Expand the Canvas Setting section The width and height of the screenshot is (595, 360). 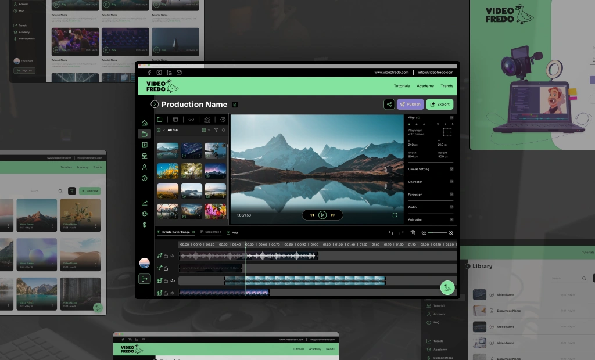click(x=451, y=169)
